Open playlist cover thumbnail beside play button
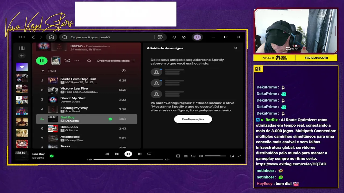The image size is (344, 193). click(56, 61)
